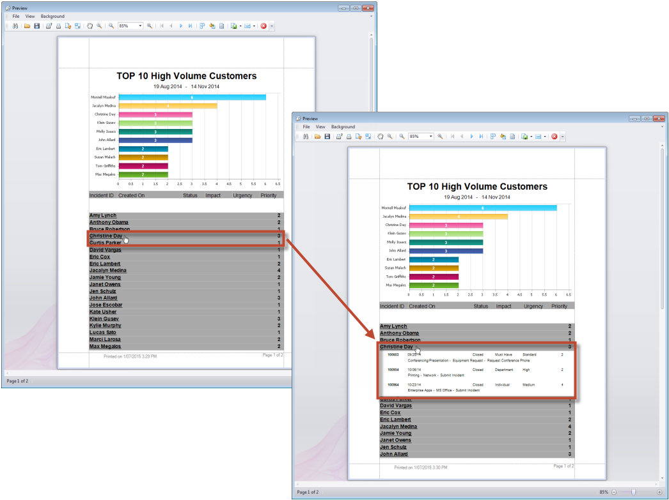669x500 pixels.
Task: Click Zoom Out magnifier in back Preview window
Action: (111, 26)
